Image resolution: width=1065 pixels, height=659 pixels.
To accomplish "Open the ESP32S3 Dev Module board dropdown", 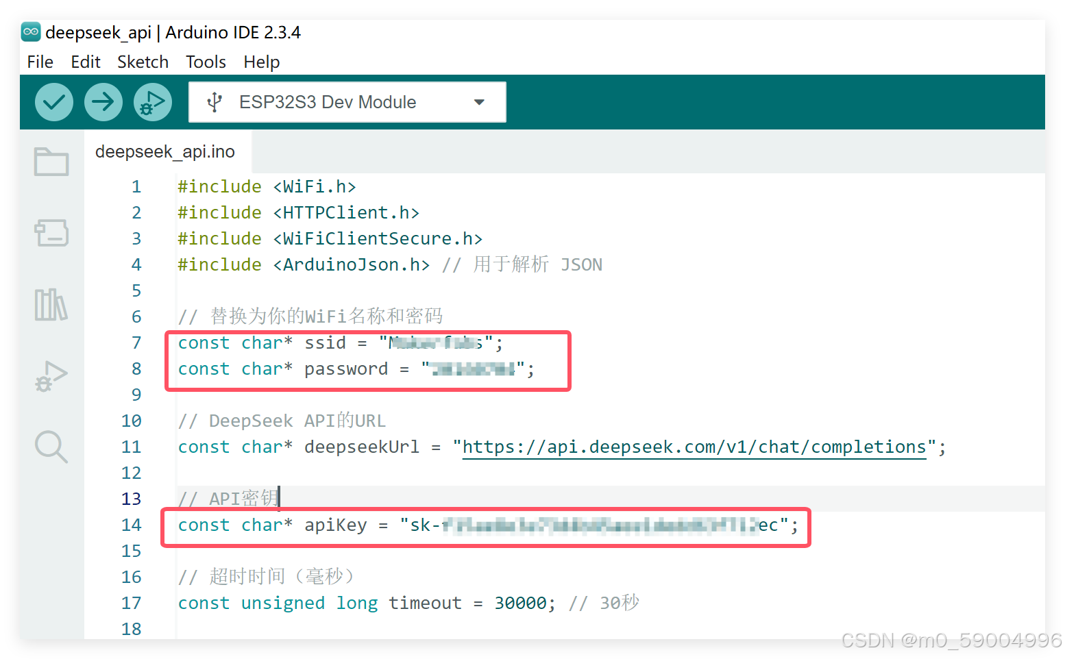I will click(347, 102).
